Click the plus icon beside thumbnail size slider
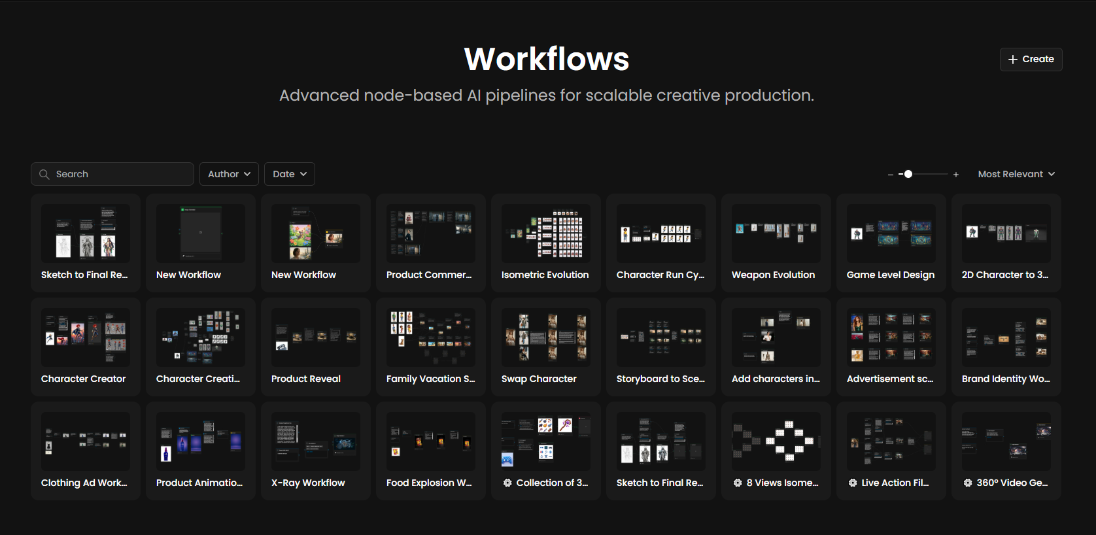The image size is (1096, 535). 955,175
